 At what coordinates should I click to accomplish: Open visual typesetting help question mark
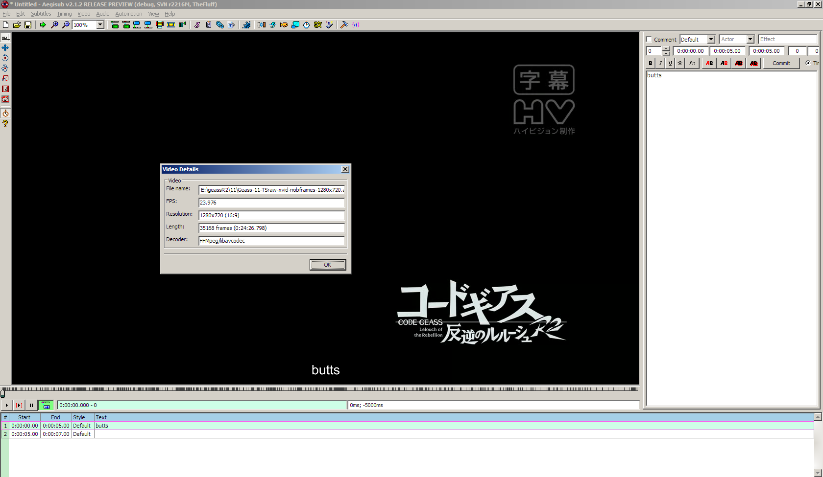pos(5,124)
